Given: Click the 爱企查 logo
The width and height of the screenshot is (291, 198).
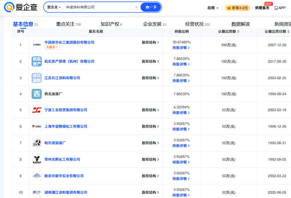Looking at the screenshot, I should [20, 7].
